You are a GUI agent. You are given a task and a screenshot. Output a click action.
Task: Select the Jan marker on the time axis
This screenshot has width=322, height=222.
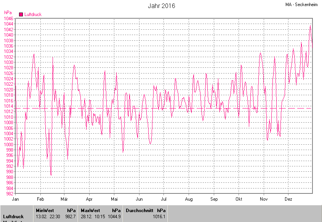16,199
